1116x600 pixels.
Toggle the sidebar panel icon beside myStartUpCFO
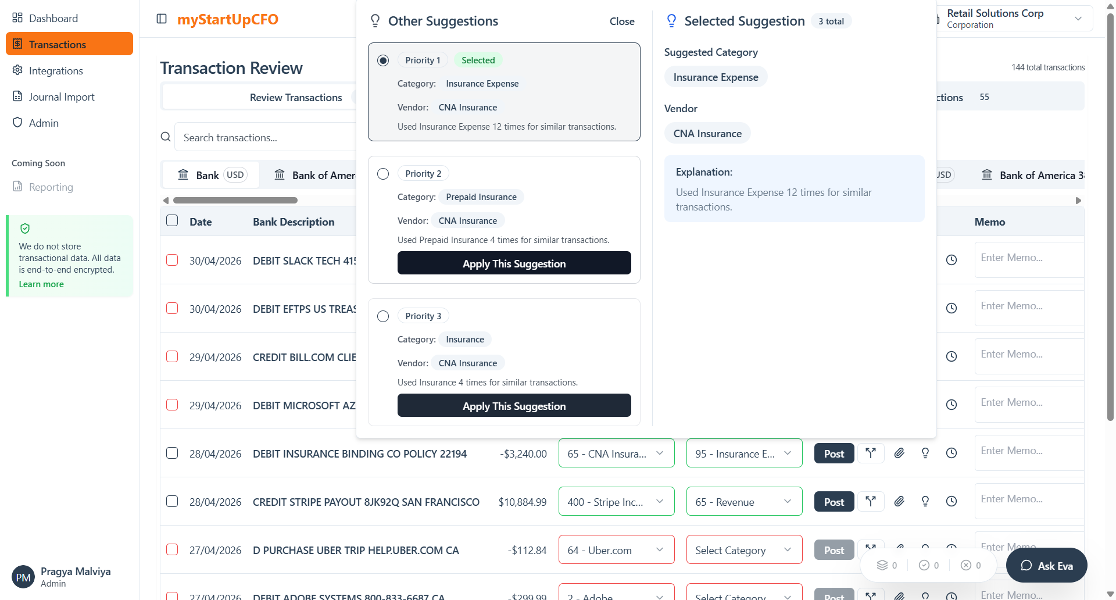point(162,19)
